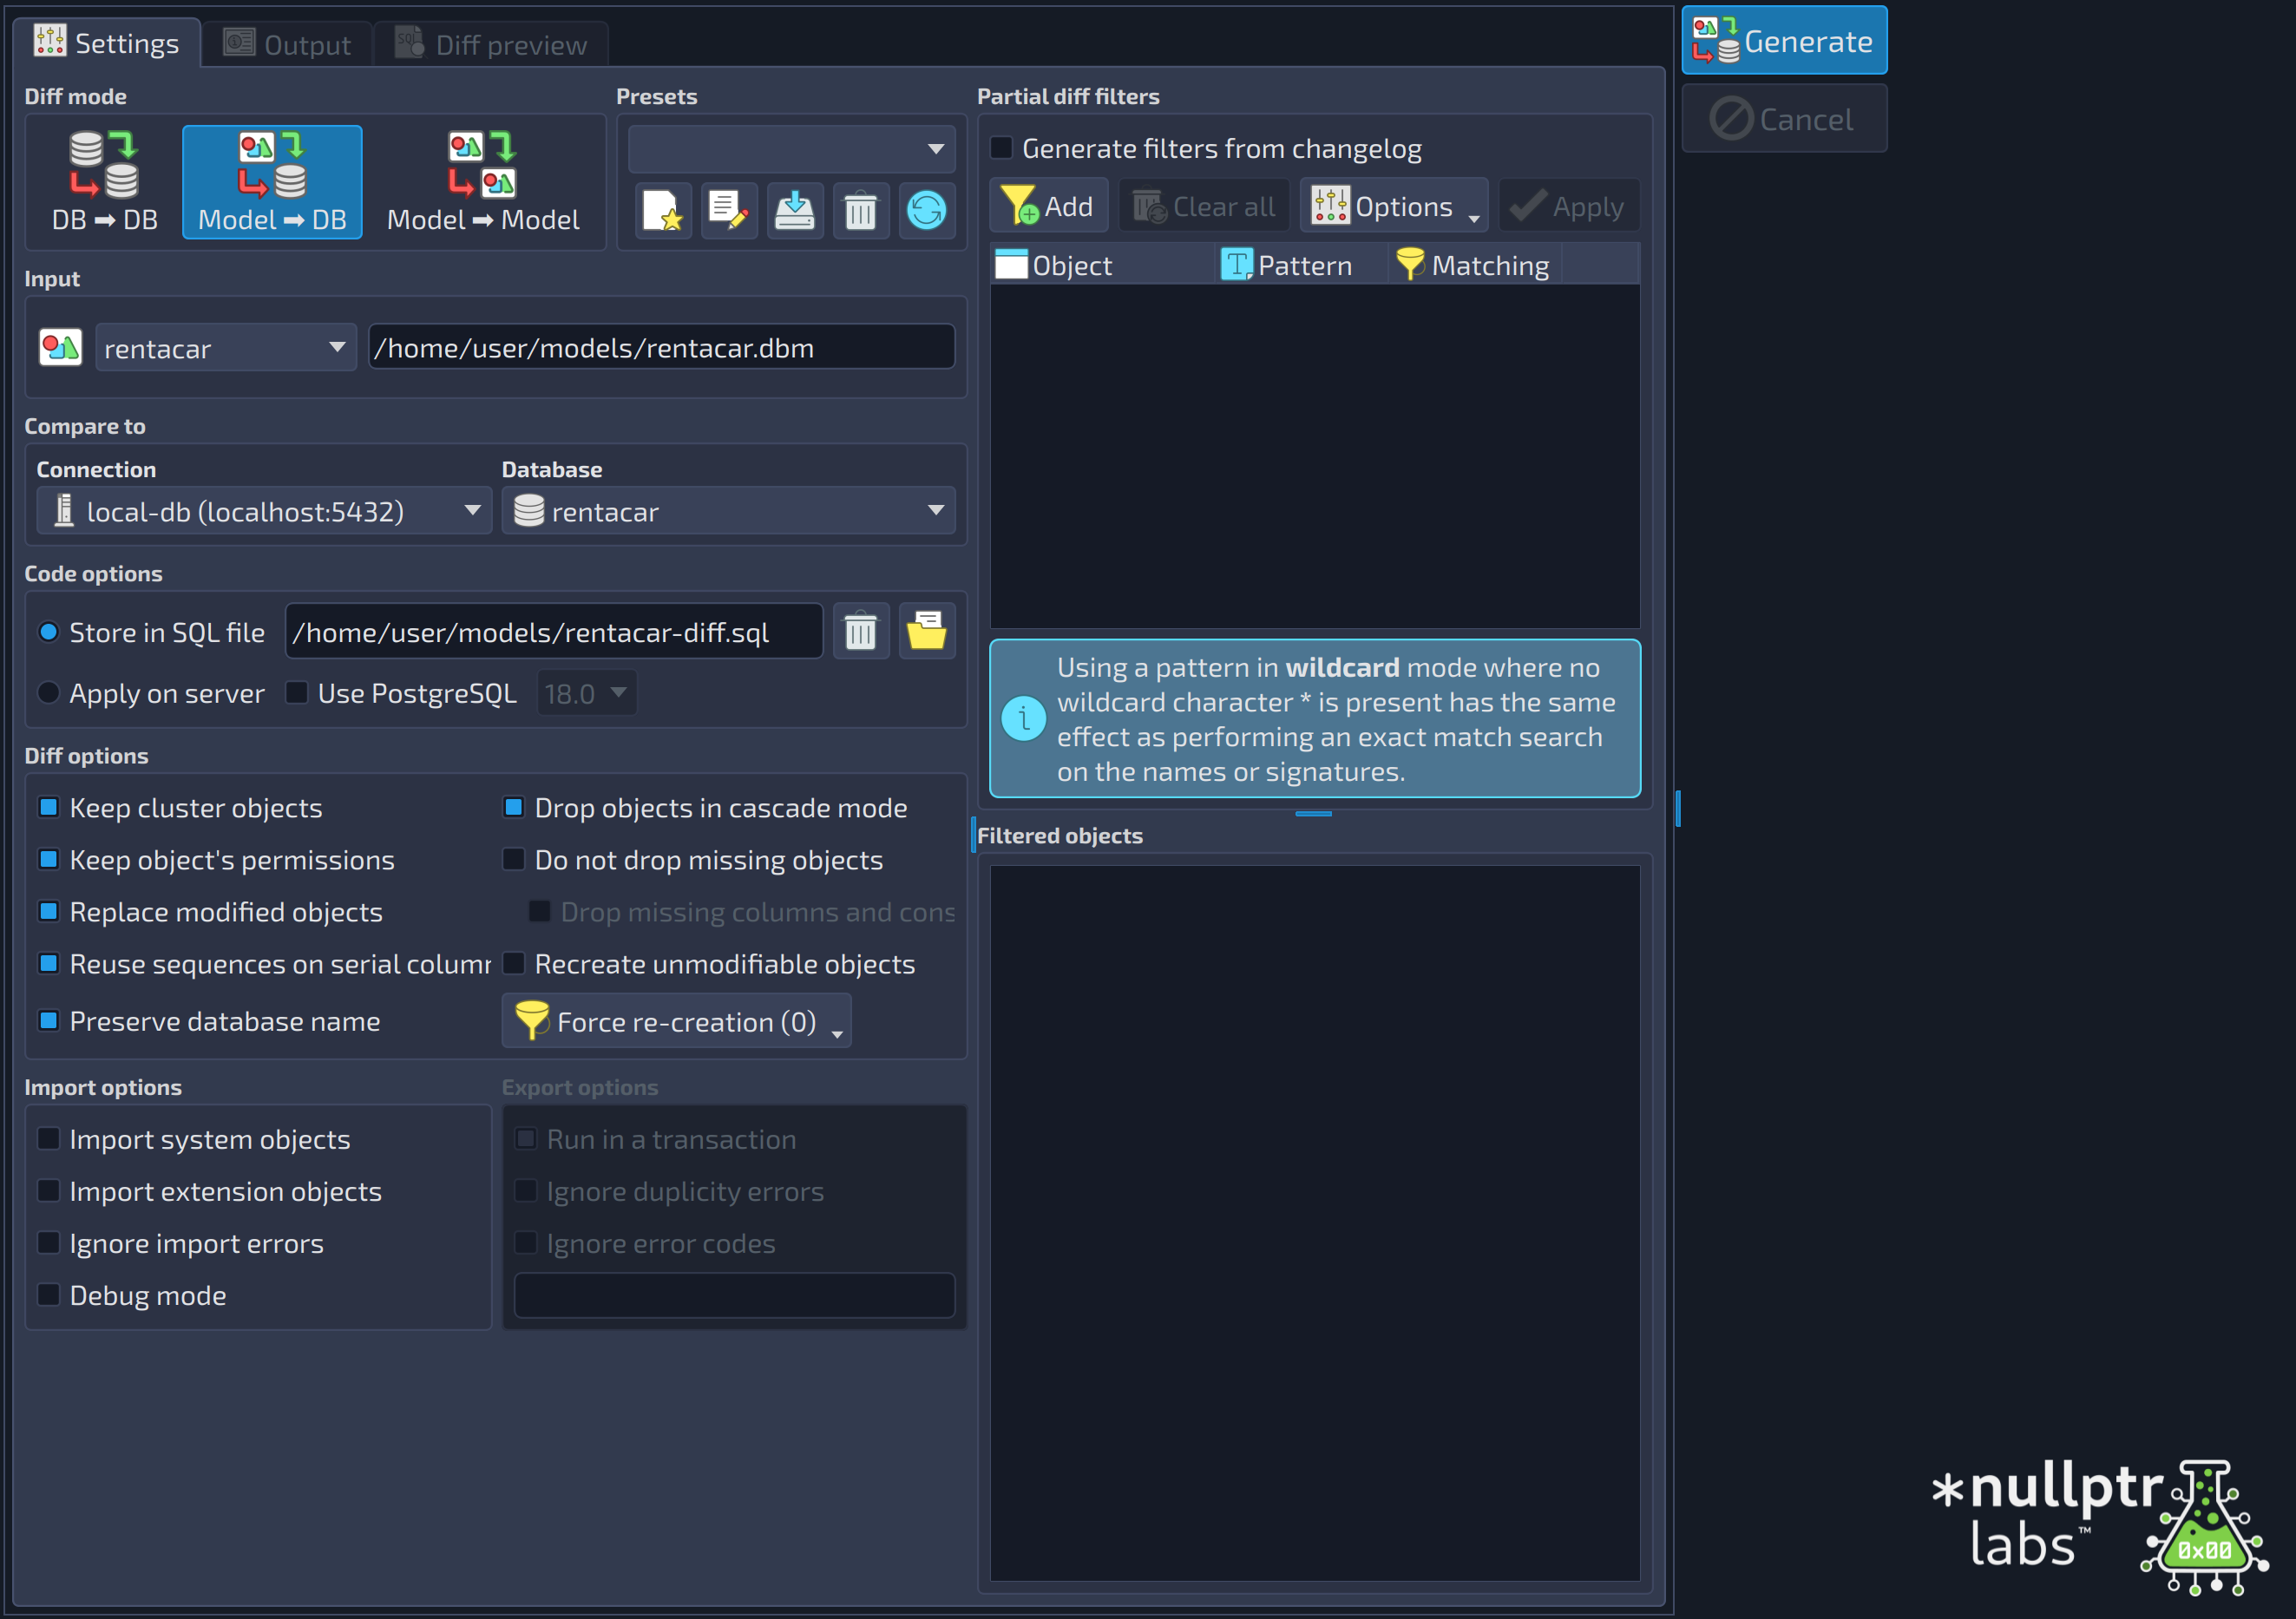Click the Generate button

tap(1784, 41)
